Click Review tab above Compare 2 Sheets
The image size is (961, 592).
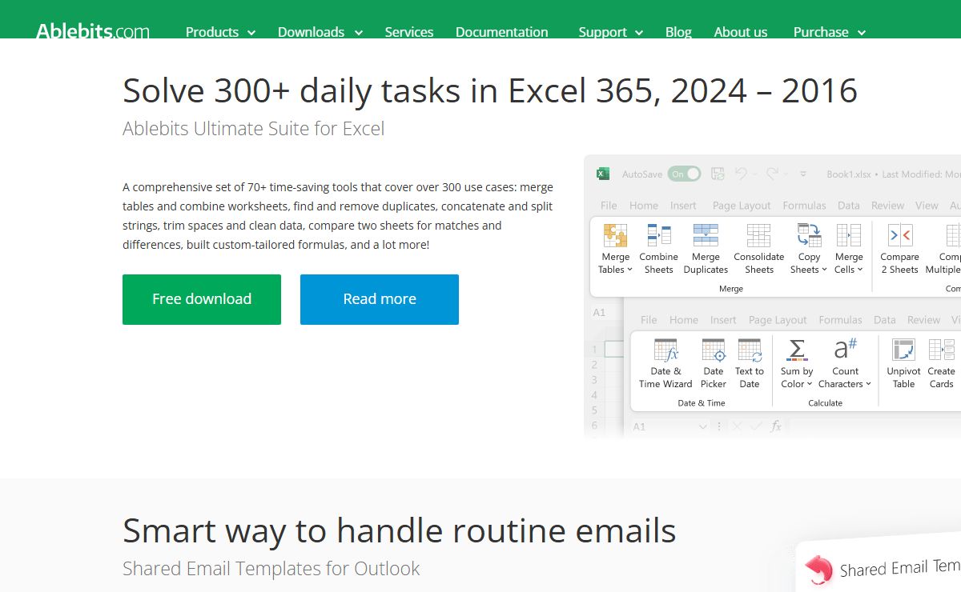(887, 206)
